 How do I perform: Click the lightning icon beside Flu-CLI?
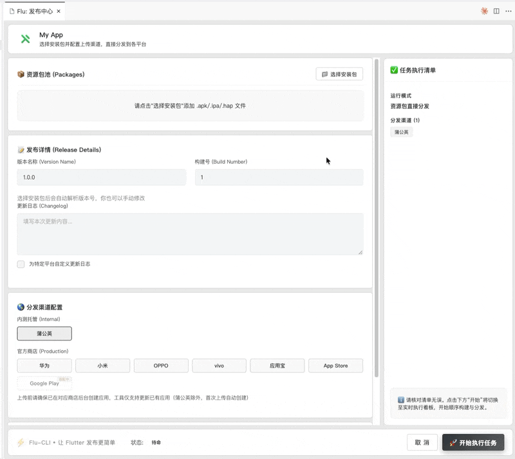tap(21, 442)
